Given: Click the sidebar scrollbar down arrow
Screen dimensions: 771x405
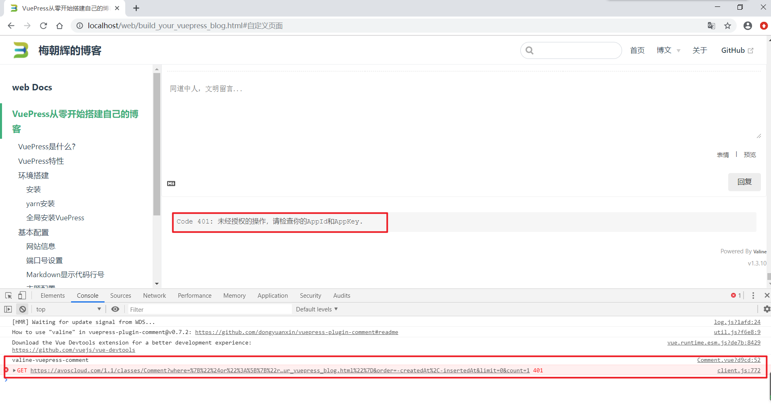Looking at the screenshot, I should coord(157,284).
